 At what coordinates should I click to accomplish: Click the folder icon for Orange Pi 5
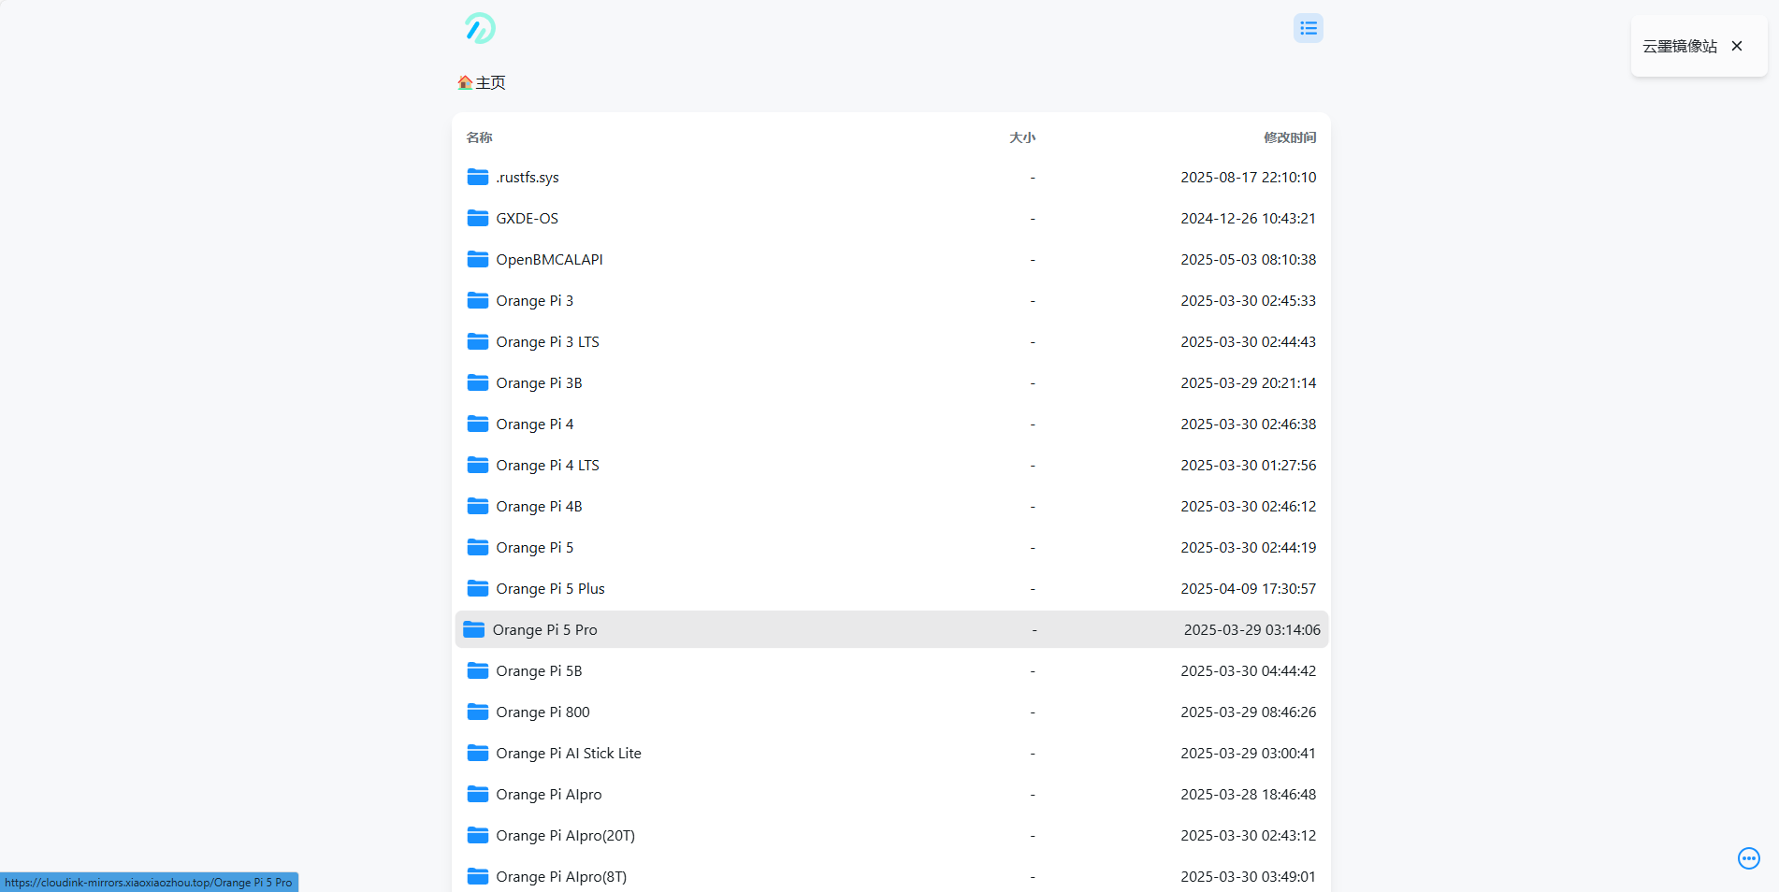point(478,547)
